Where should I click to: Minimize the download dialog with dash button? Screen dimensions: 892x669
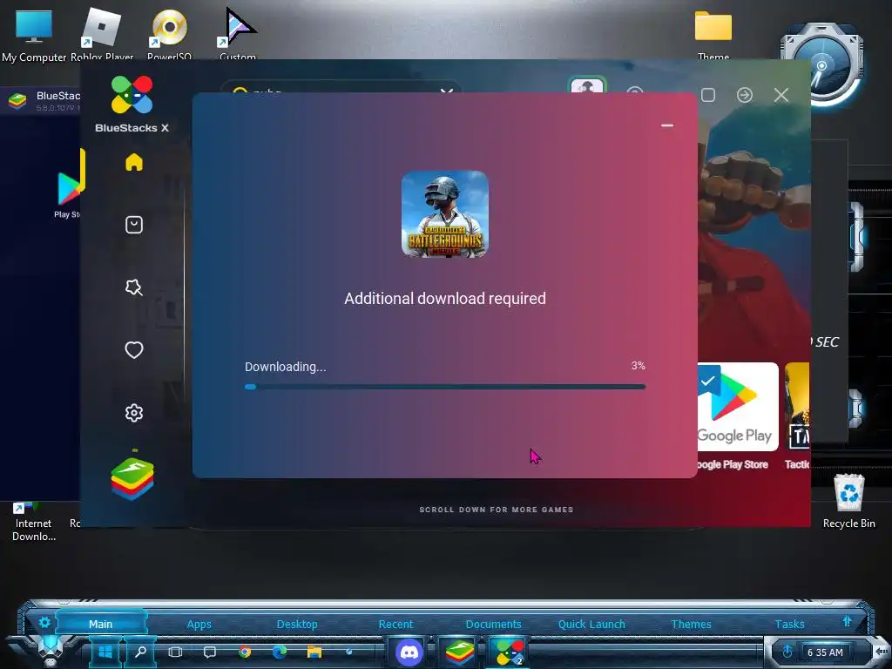point(667,125)
